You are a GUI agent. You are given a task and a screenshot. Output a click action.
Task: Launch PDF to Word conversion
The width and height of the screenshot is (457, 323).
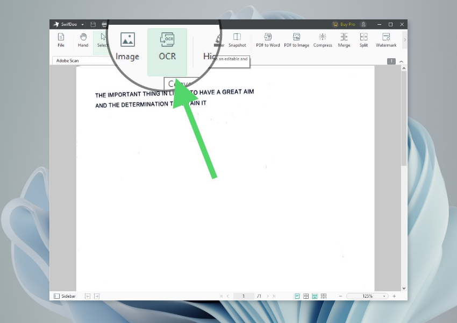268,40
